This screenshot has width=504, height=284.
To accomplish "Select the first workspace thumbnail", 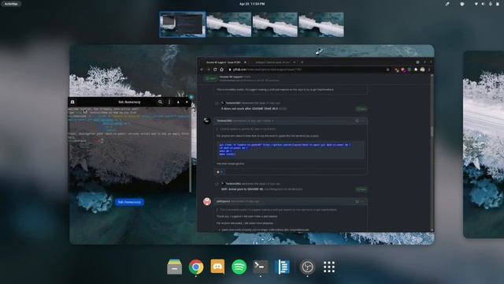I will point(183,24).
